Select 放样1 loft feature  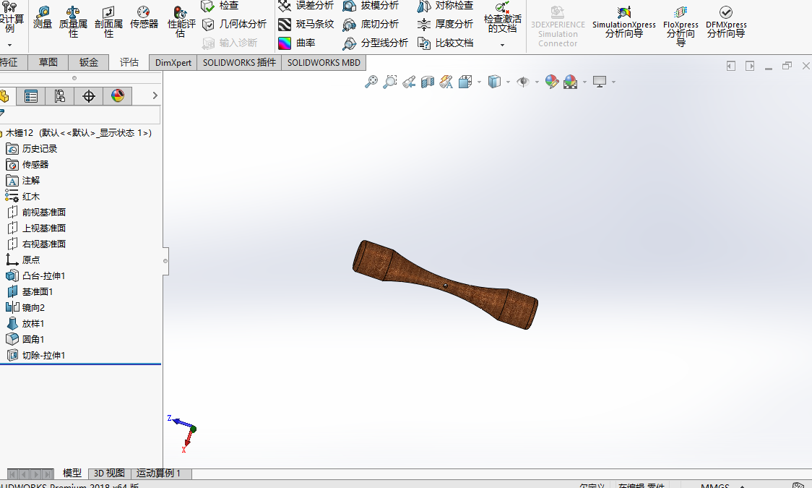25,324
